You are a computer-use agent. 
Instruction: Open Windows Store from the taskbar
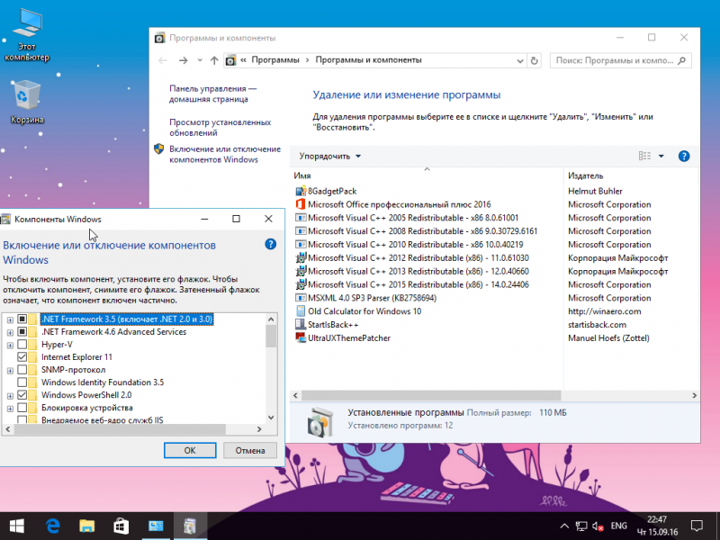tap(121, 526)
